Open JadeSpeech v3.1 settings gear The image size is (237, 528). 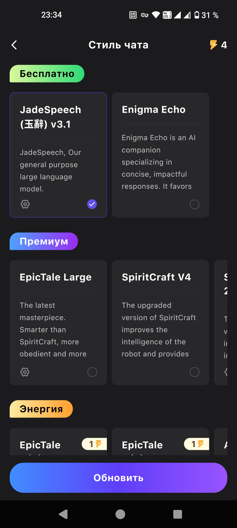pos(25,204)
